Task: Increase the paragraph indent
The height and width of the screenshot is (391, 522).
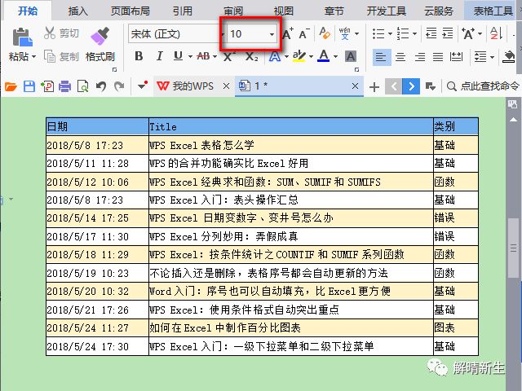Action: tap(448, 33)
